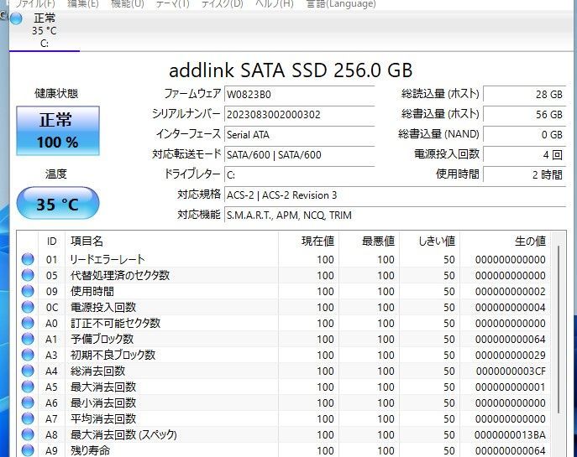Click the features field S.M.A.R.T., APM, NCQ, TRIM
577x457 pixels.
point(396,215)
